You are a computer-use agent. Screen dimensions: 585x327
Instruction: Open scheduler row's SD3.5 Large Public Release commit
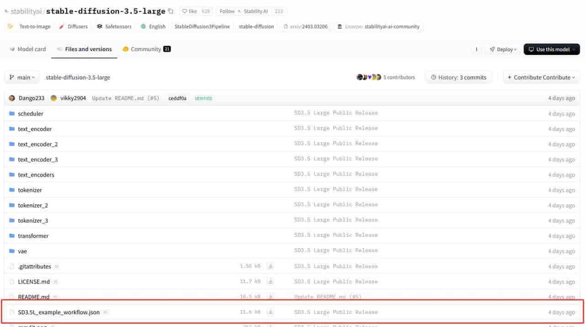pos(336,113)
